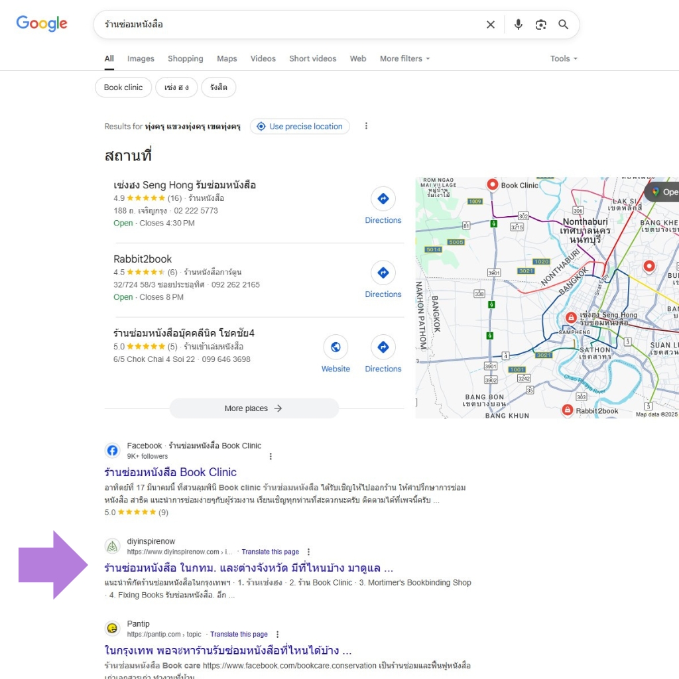Open Facebook result options three dots
Viewport: 679px width, 679px height.
(x=271, y=456)
